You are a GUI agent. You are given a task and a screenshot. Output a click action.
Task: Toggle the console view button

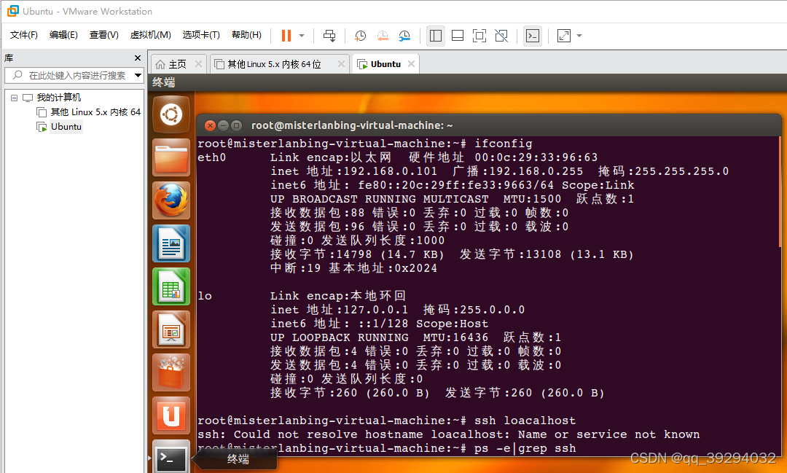point(533,36)
